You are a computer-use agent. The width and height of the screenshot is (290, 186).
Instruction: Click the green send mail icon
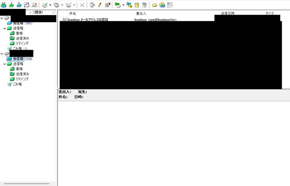tap(11, 5)
